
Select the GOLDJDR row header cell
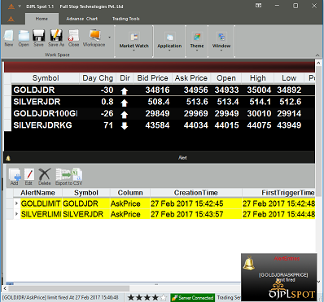click(x=7, y=90)
